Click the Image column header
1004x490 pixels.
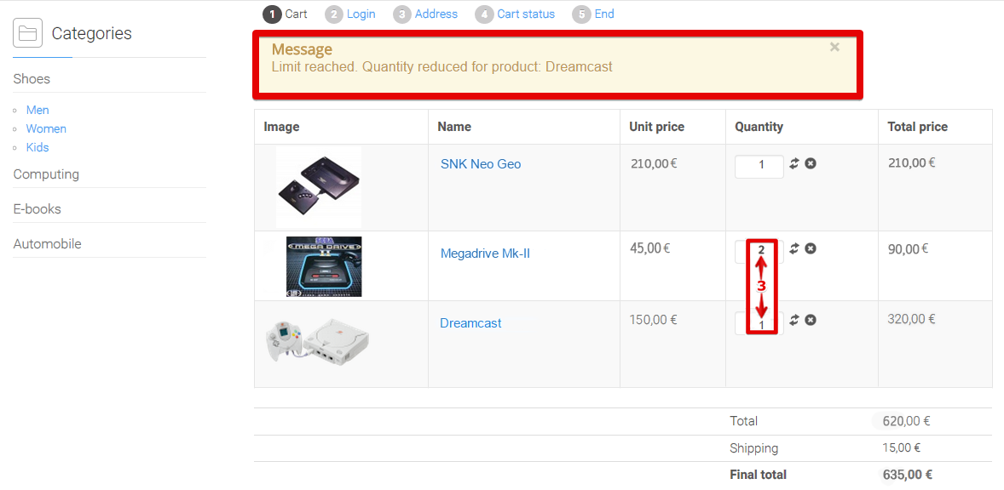282,127
